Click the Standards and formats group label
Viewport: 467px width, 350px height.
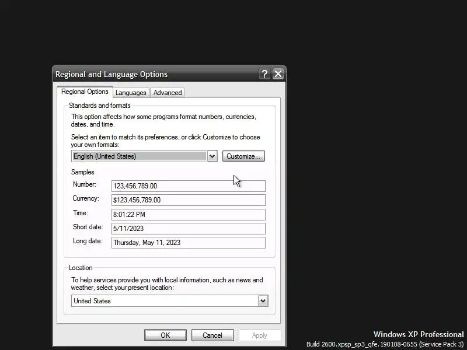point(99,106)
